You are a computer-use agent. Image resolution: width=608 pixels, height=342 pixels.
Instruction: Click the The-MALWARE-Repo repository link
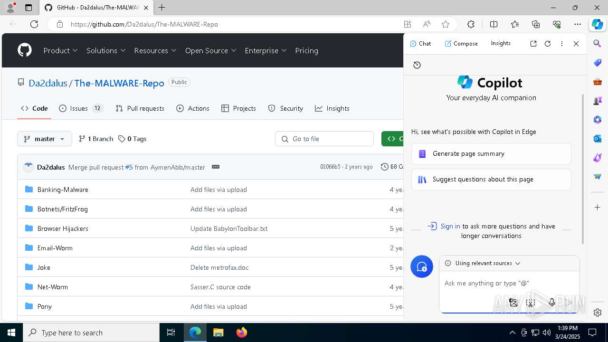(119, 83)
